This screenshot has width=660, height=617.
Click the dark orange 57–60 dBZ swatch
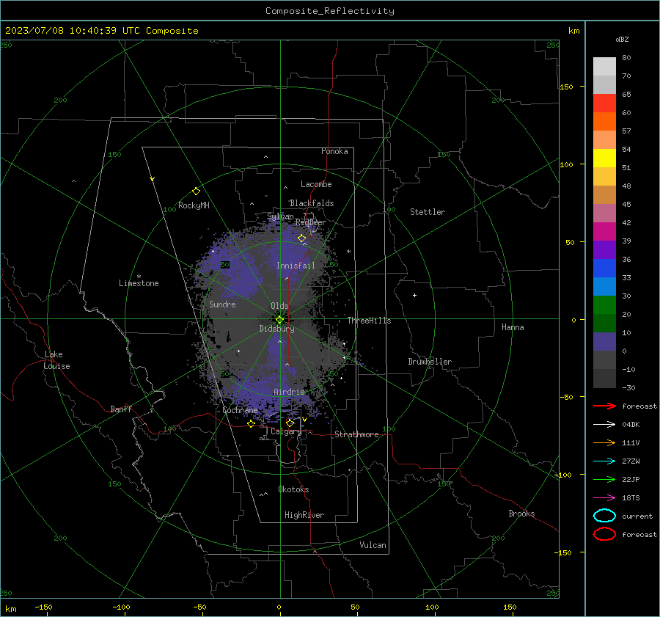tap(604, 121)
